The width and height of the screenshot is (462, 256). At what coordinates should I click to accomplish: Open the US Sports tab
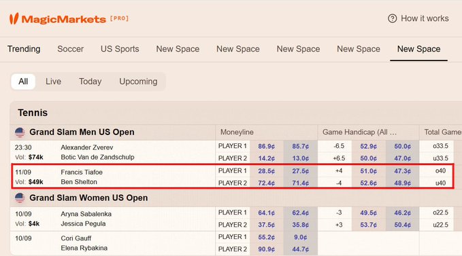point(120,49)
